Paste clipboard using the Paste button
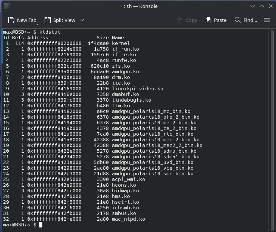Image resolution: width=276 pixels, height=232 pixels. click(x=216, y=20)
